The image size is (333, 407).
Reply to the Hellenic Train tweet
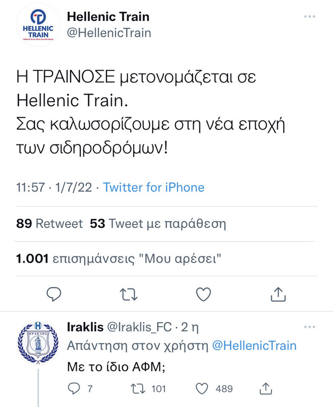click(x=53, y=294)
